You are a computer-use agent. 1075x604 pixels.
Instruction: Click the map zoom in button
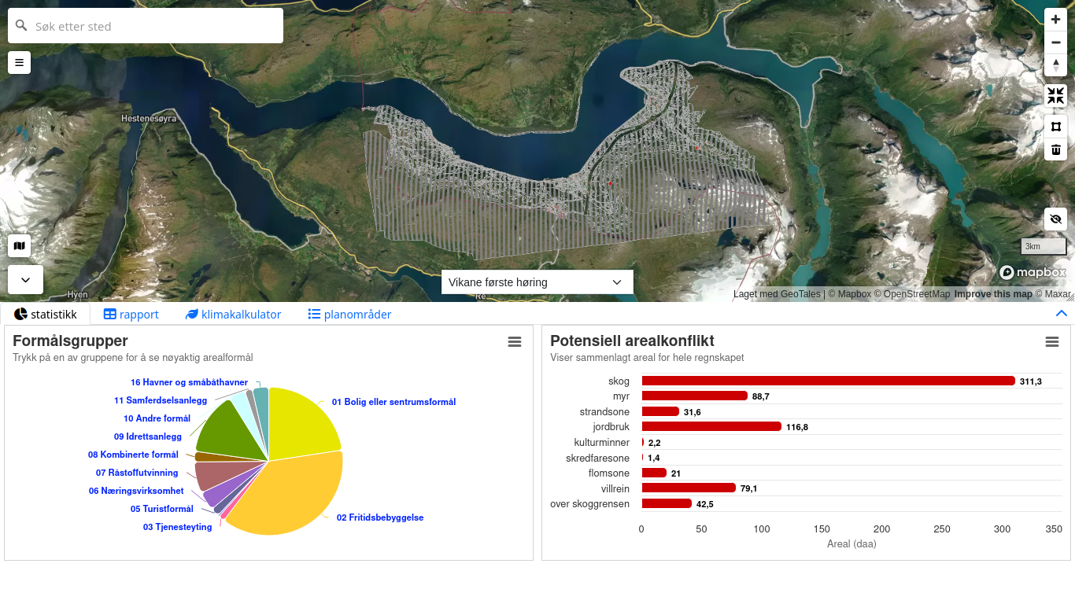pos(1055,20)
